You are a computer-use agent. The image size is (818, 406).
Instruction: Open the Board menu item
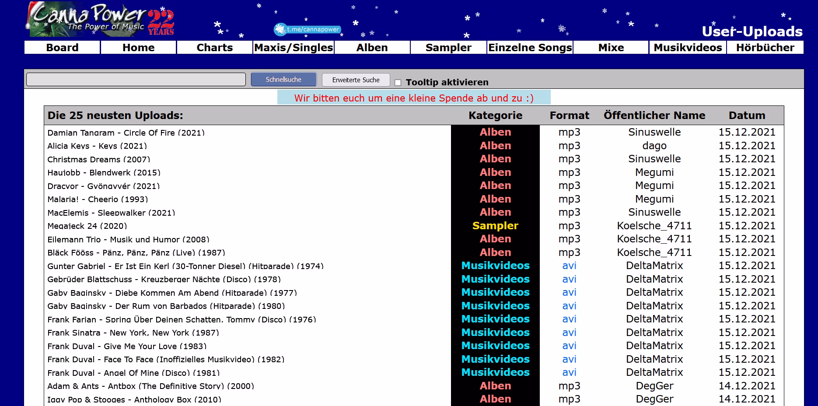62,48
